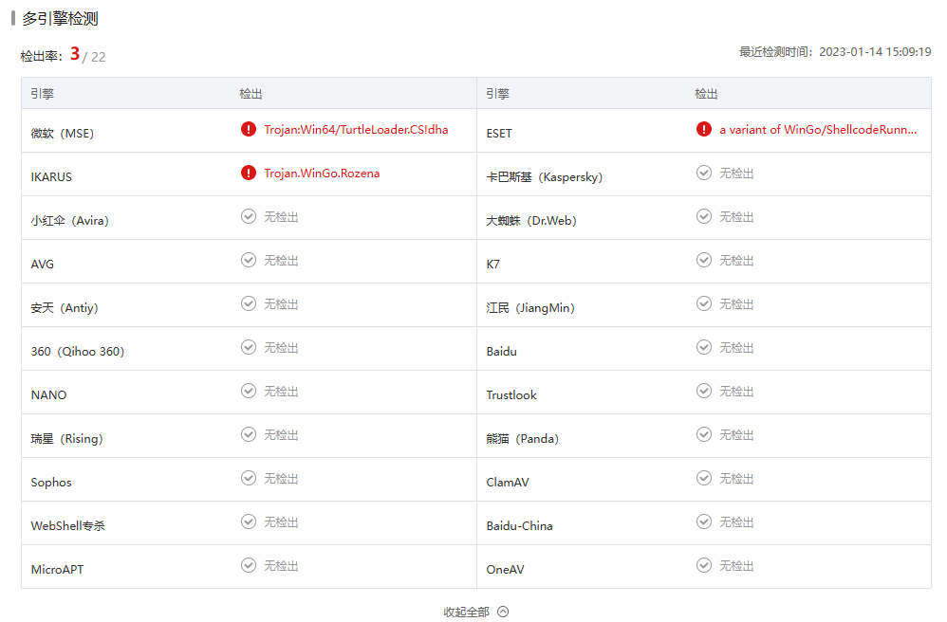Click the check icon in the OneAV row
Viewport: 947px width, 622px height.
(703, 565)
